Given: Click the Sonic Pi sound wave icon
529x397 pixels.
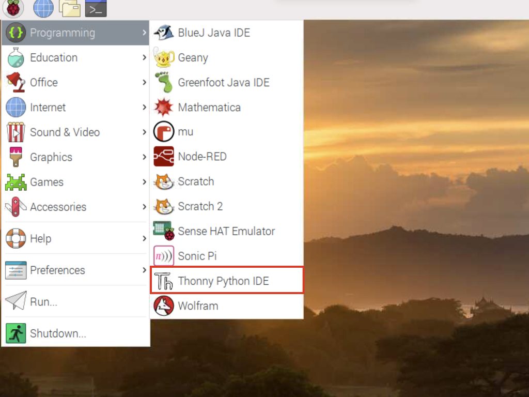Looking at the screenshot, I should (164, 256).
